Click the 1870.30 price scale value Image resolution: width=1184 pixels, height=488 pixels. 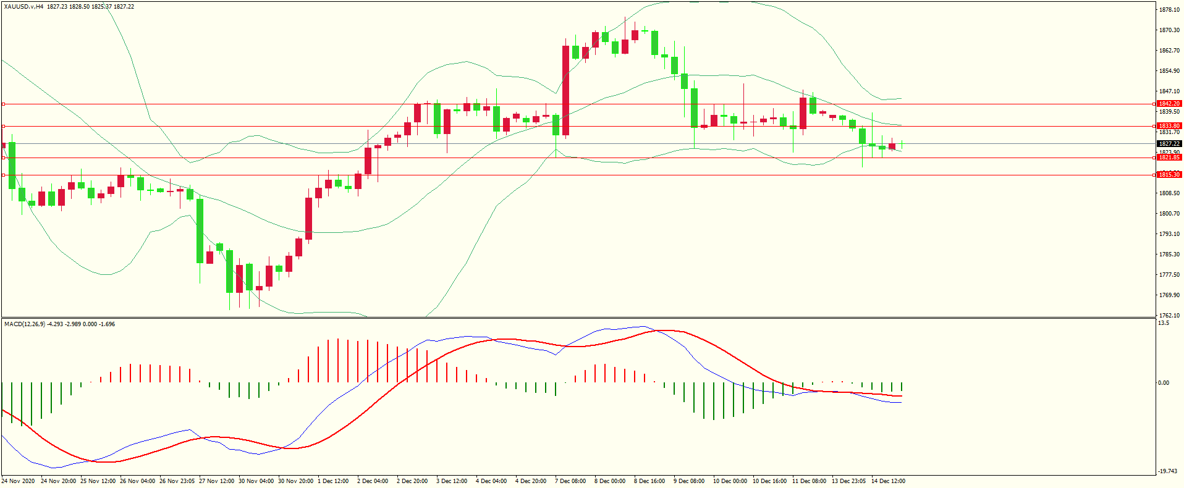pyautogui.click(x=1169, y=30)
